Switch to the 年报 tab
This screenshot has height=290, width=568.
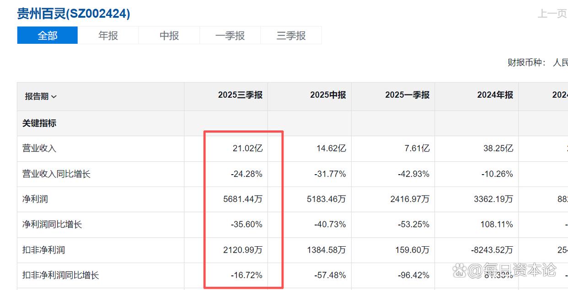point(108,36)
